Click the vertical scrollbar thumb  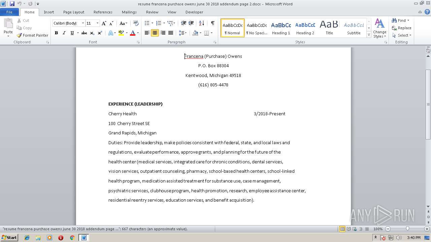[428, 104]
